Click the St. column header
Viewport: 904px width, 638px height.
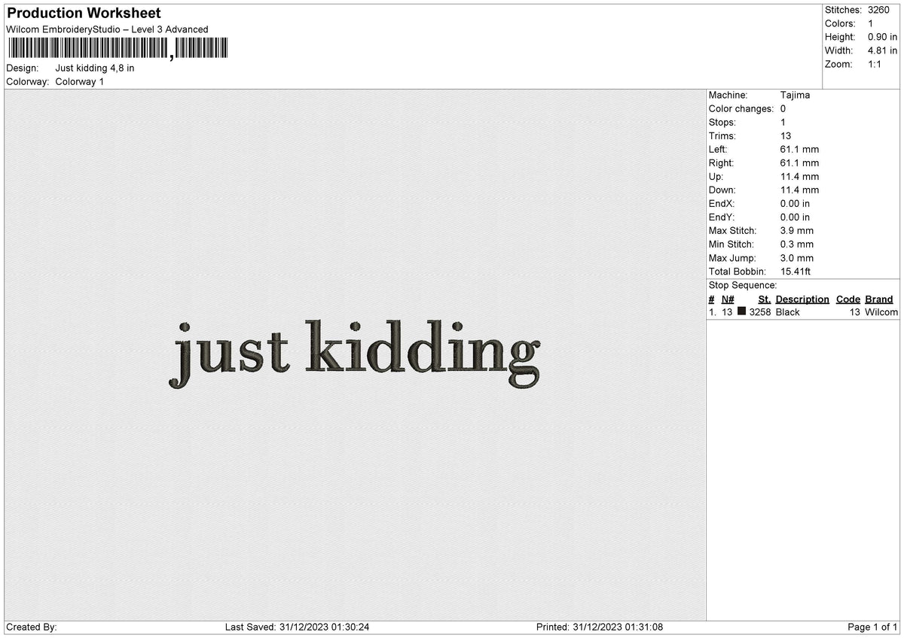point(764,299)
